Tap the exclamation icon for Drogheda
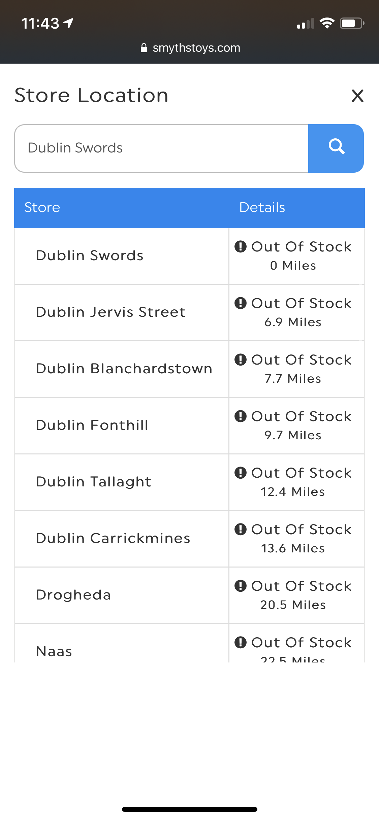Viewport: 379px width, 820px height. (x=241, y=586)
